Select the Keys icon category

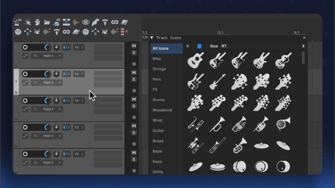[x=157, y=161]
